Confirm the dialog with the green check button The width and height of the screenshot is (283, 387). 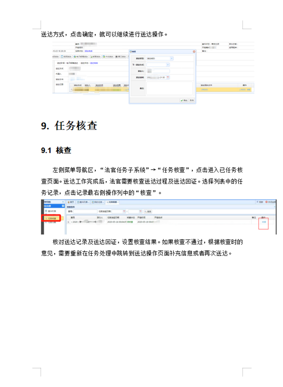coord(184,100)
